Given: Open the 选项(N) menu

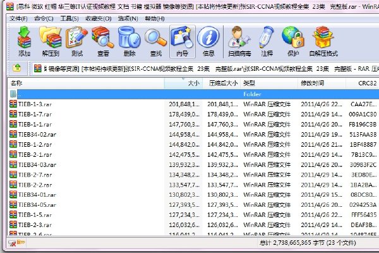Looking at the screenshot, I should (128, 18).
